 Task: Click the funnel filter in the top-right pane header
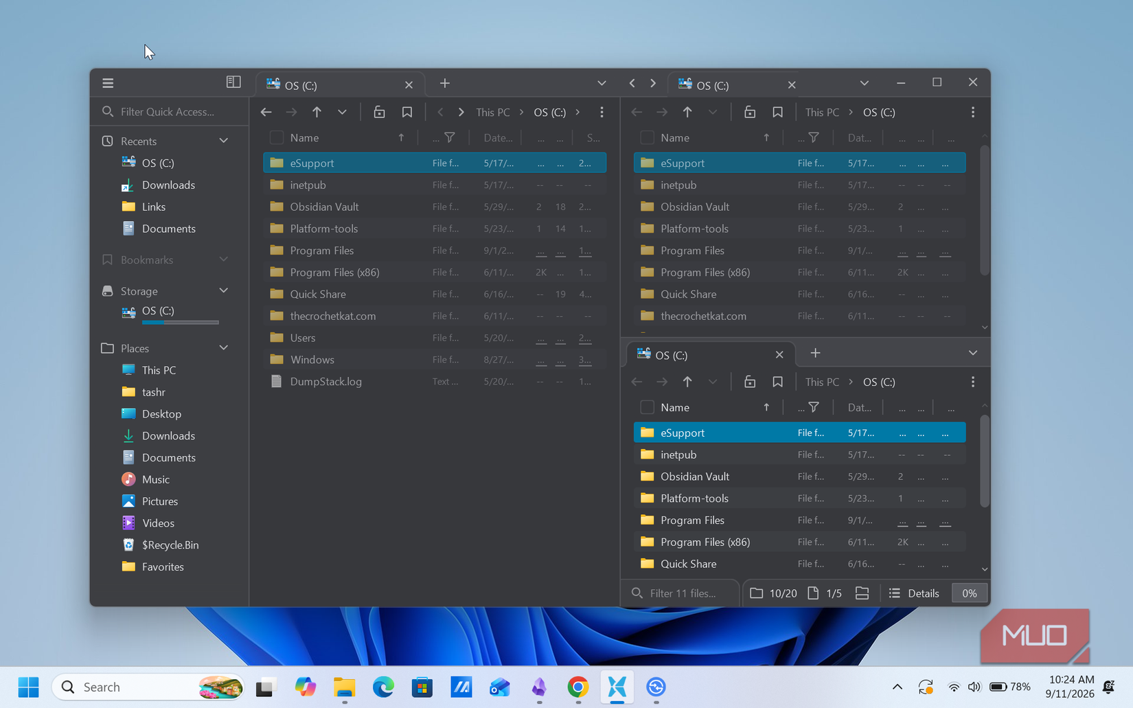tap(814, 137)
